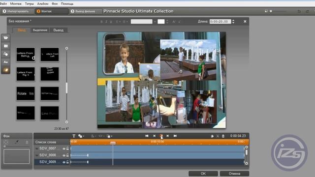Jump to end of title timeline
315x177 pixels.
coord(175,136)
